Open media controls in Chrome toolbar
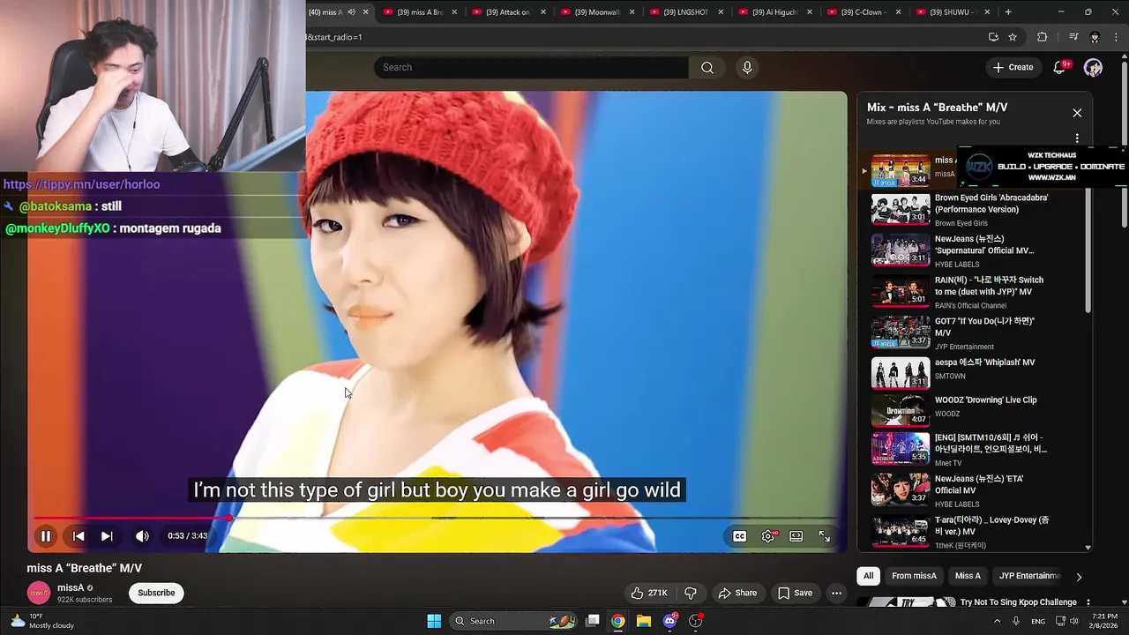 click(1073, 37)
